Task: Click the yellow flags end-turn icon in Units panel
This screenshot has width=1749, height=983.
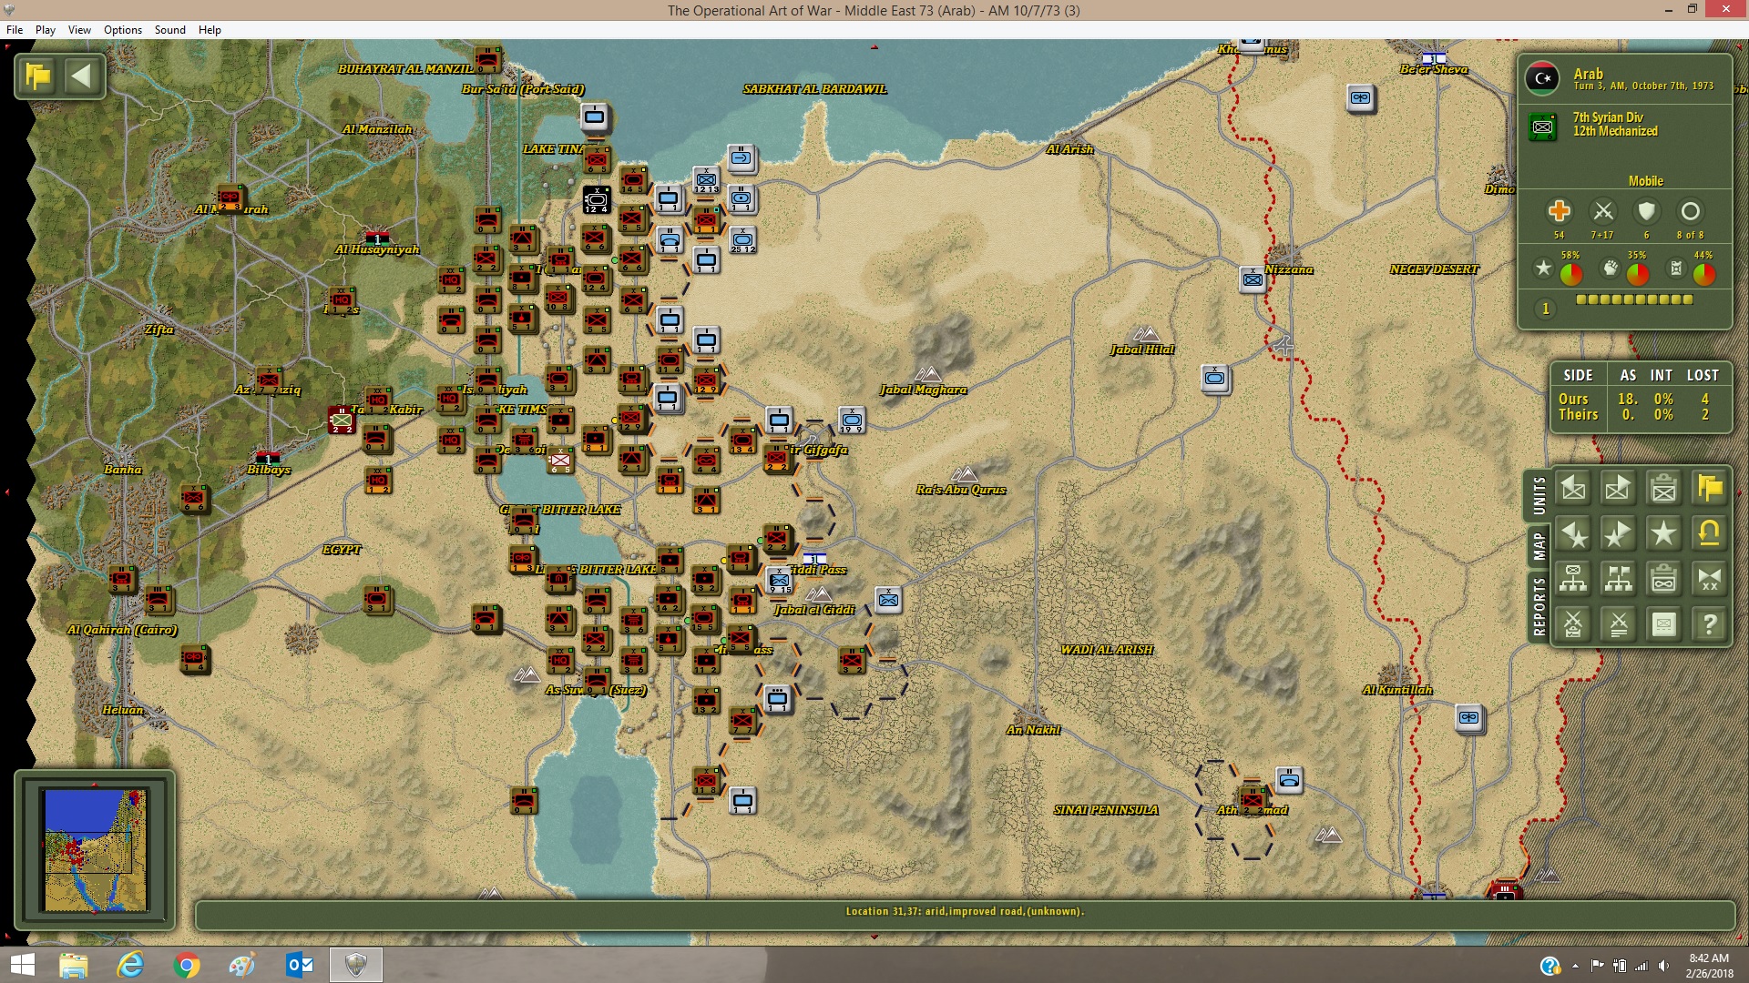Action: pyautogui.click(x=1710, y=489)
